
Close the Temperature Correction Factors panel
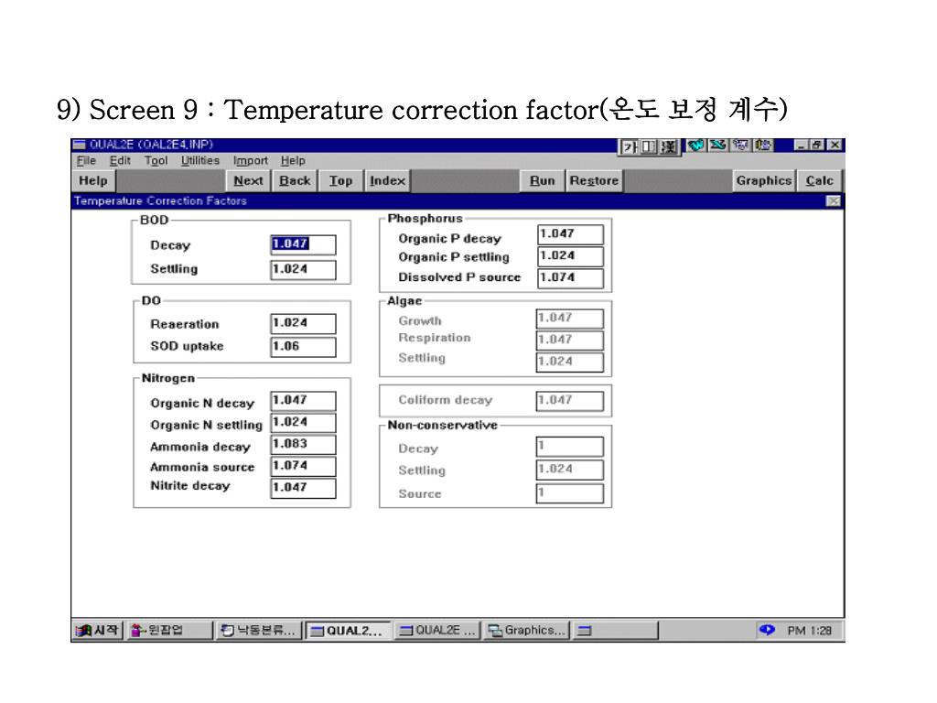[x=834, y=200]
